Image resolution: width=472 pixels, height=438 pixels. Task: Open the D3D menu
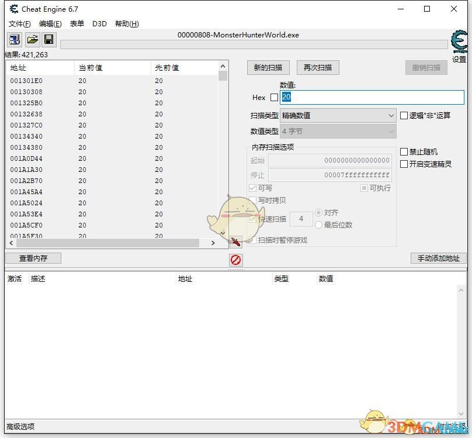point(99,24)
